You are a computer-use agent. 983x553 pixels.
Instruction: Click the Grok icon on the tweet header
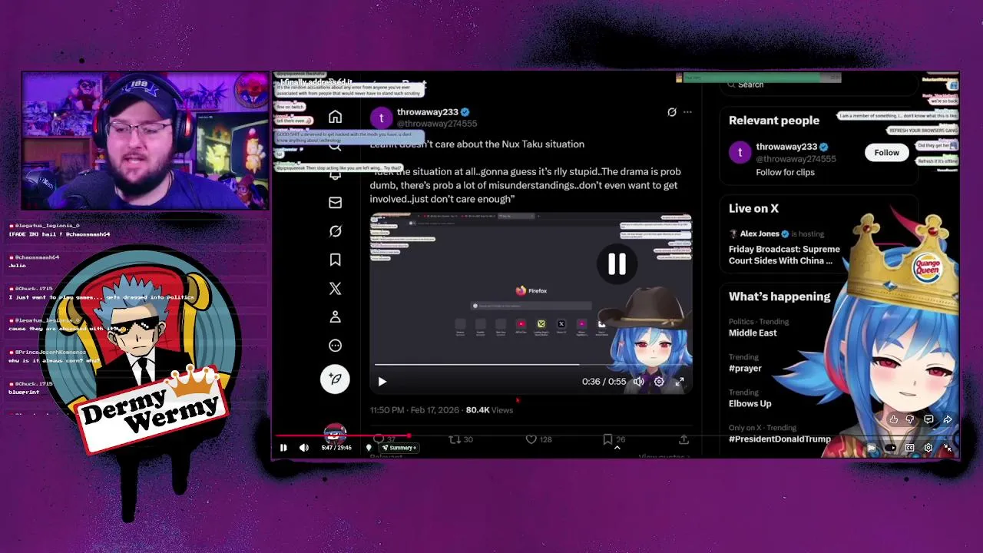672,112
